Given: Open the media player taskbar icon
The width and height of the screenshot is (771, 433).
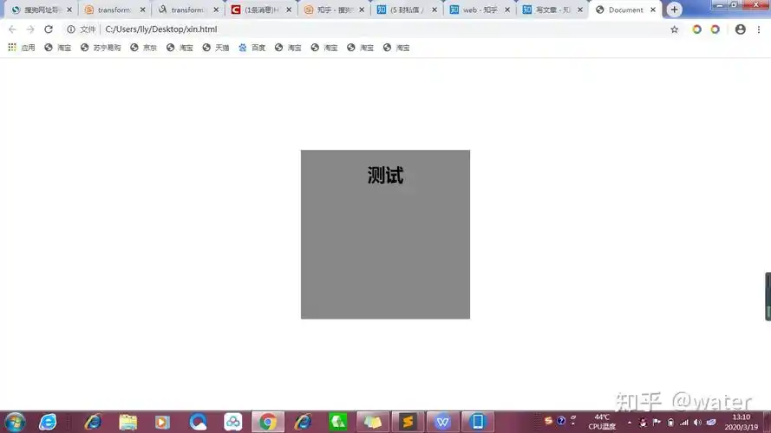Looking at the screenshot, I should [x=162, y=423].
